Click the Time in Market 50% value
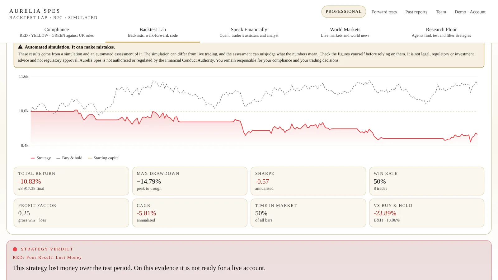 (x=261, y=213)
